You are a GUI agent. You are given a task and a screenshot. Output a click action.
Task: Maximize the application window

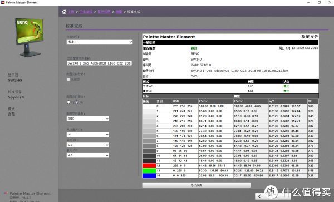tap(319, 3)
